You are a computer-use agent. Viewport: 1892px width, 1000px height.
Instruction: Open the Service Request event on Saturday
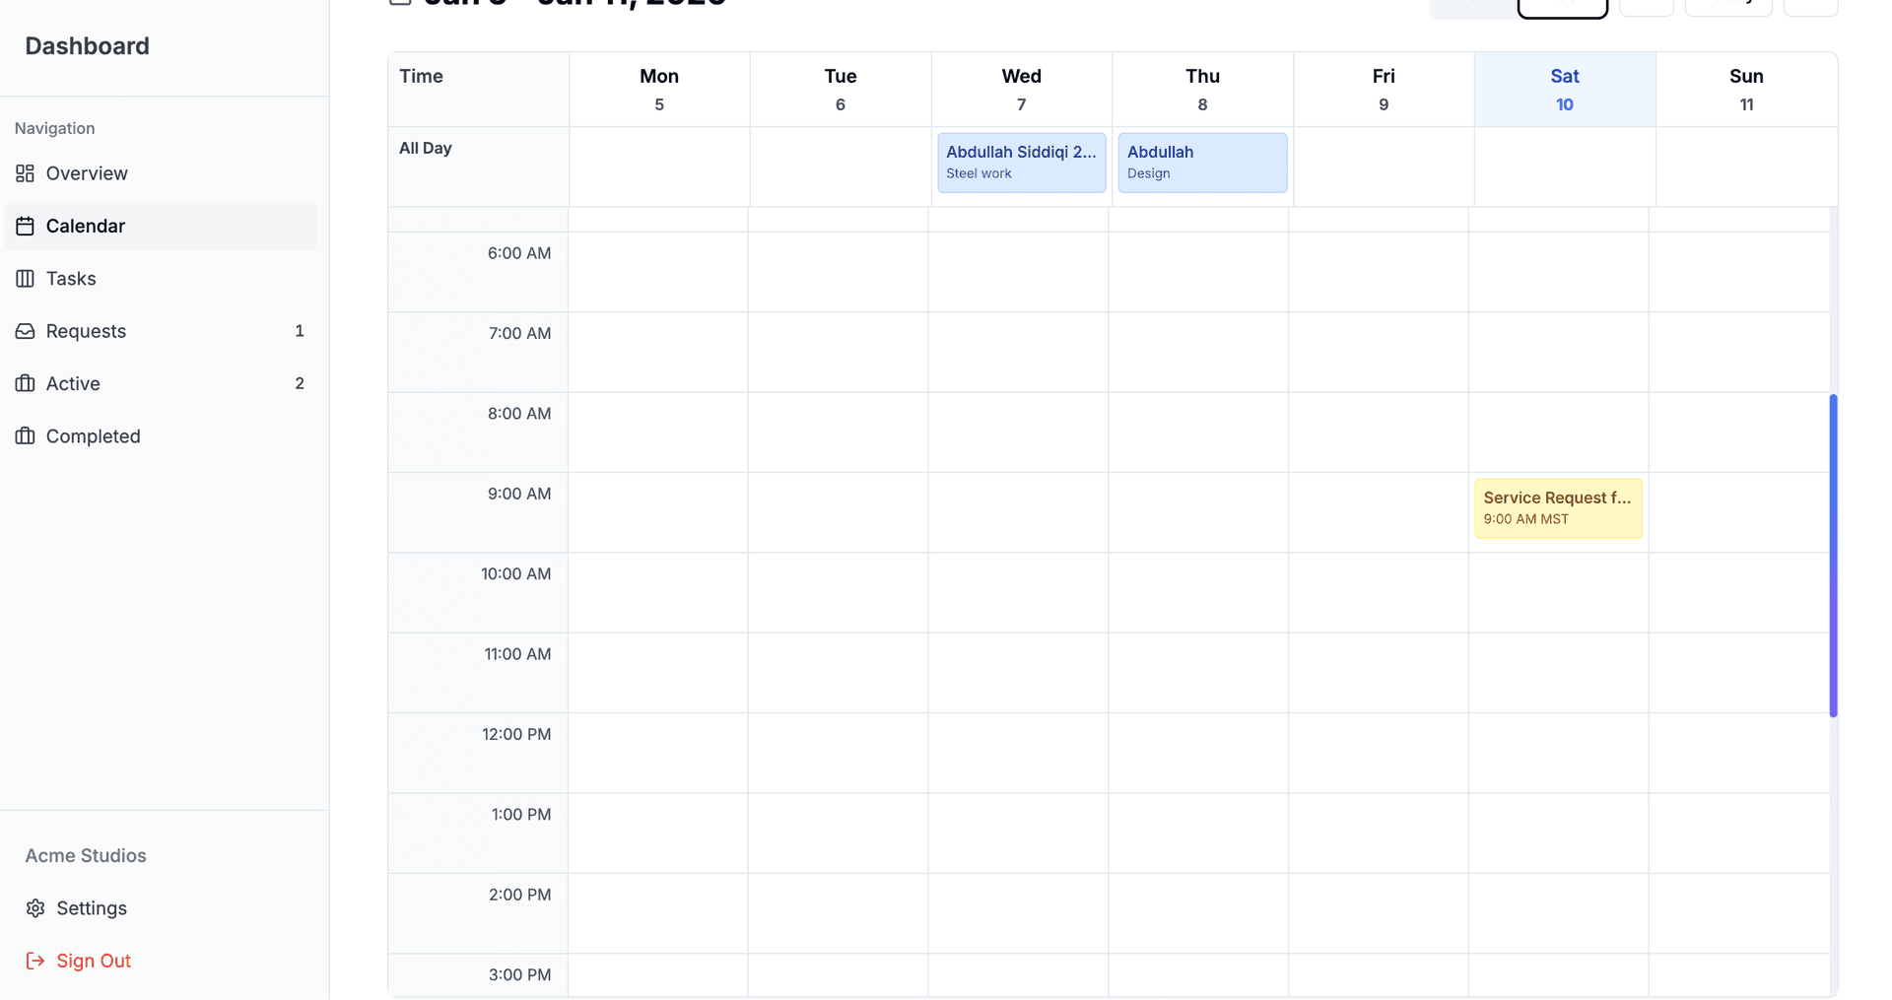point(1557,507)
